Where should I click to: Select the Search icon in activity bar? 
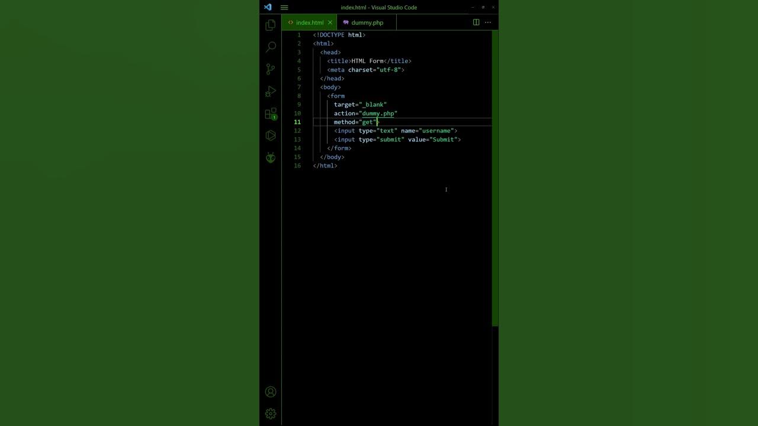pyautogui.click(x=271, y=47)
